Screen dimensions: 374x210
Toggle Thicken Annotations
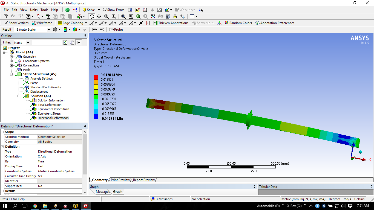tap(171, 23)
